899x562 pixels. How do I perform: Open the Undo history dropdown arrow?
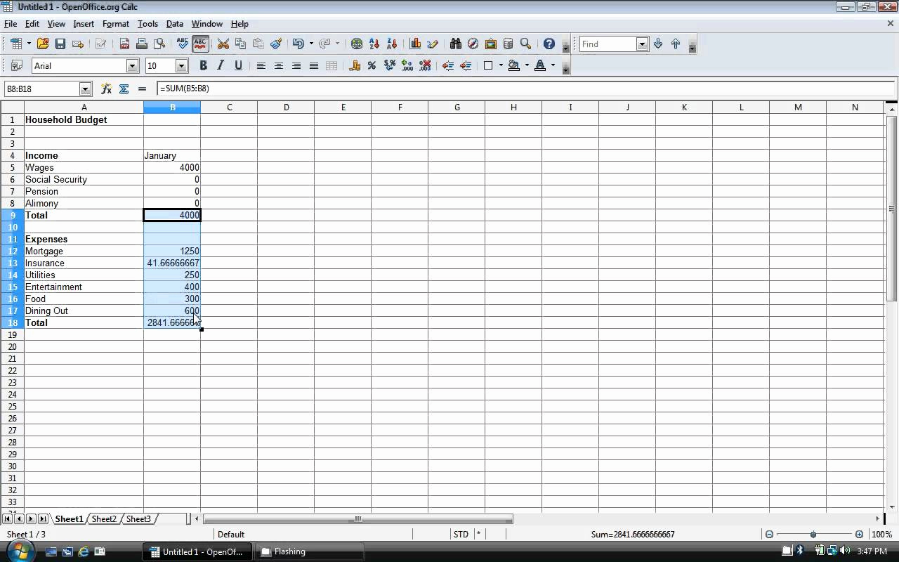click(x=311, y=44)
